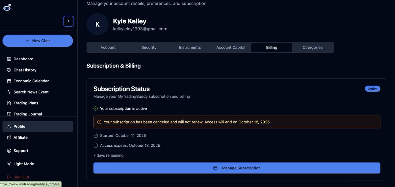
Task: Click the Light Mode sun icon
Action: 9,164
